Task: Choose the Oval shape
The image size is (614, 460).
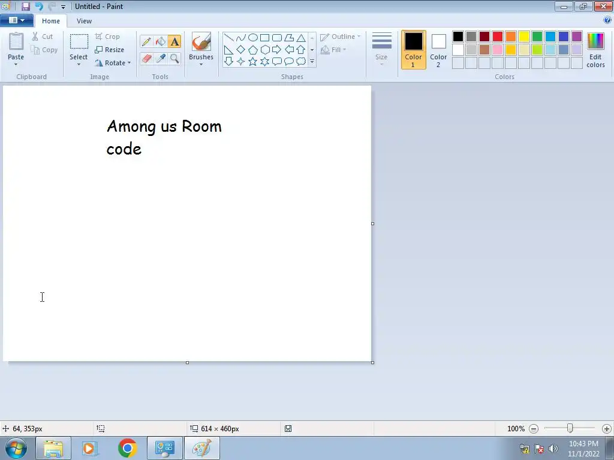Action: [253, 38]
